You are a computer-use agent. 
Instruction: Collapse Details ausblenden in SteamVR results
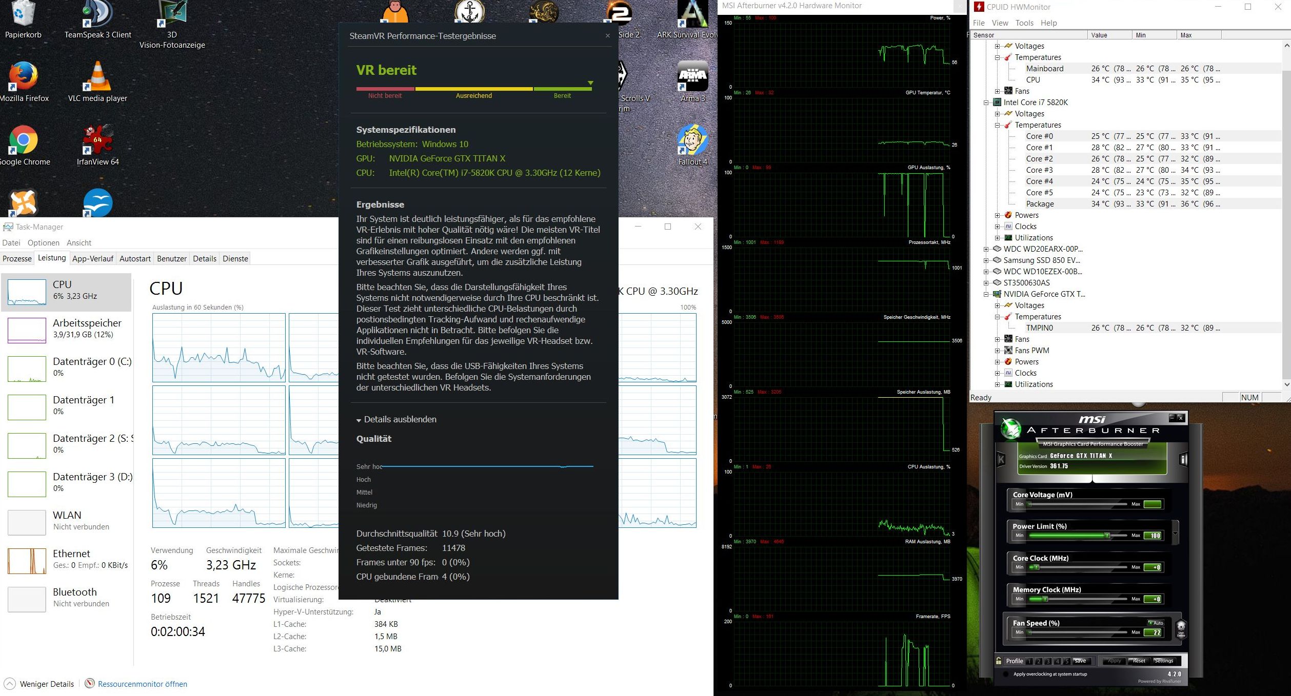coord(396,419)
